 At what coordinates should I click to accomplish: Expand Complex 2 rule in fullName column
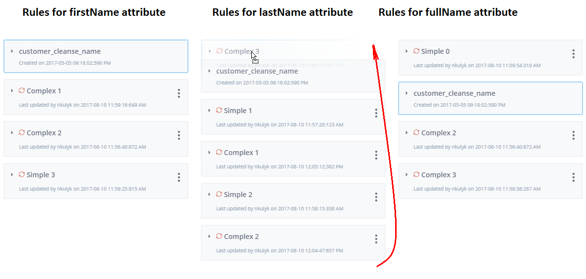click(406, 133)
